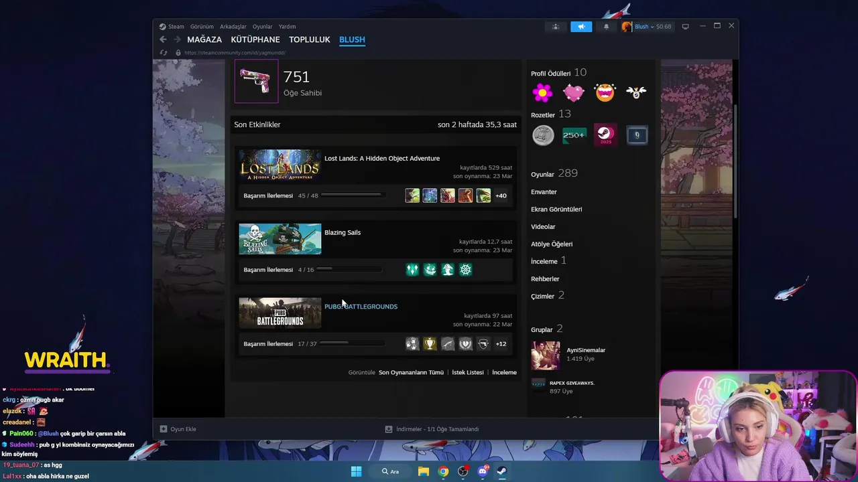
Task: Open Google Chrome from the taskbar
Action: tap(443, 471)
